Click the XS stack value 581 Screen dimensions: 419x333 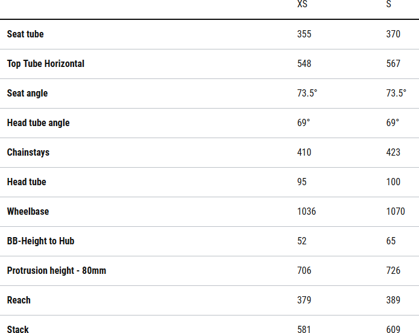coord(304,329)
